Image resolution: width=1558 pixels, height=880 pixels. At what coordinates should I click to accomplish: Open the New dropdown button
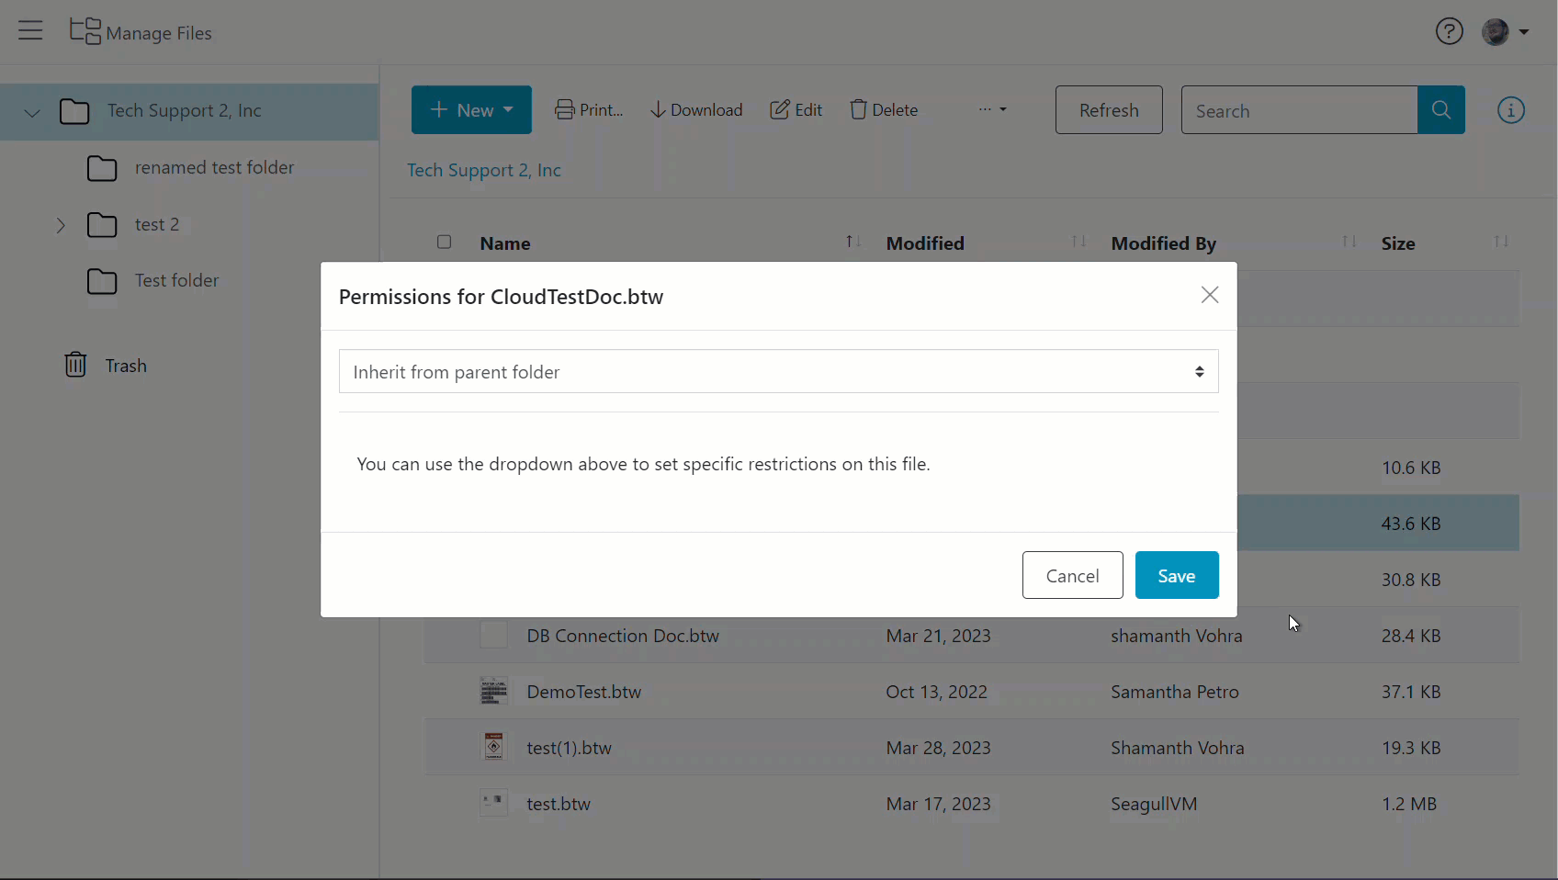(471, 110)
